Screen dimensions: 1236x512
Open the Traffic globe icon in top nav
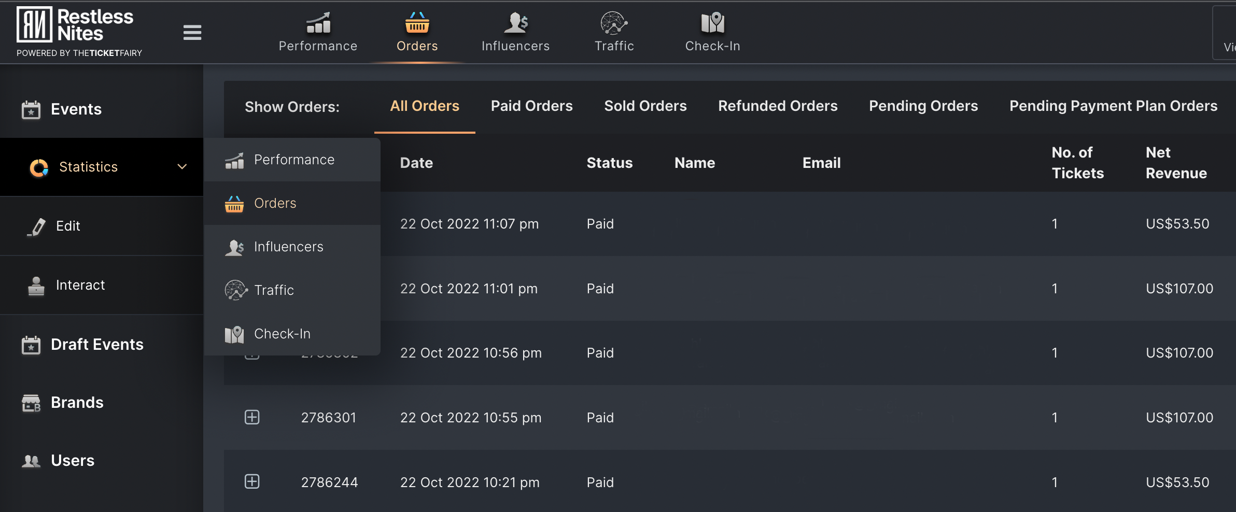click(x=614, y=23)
